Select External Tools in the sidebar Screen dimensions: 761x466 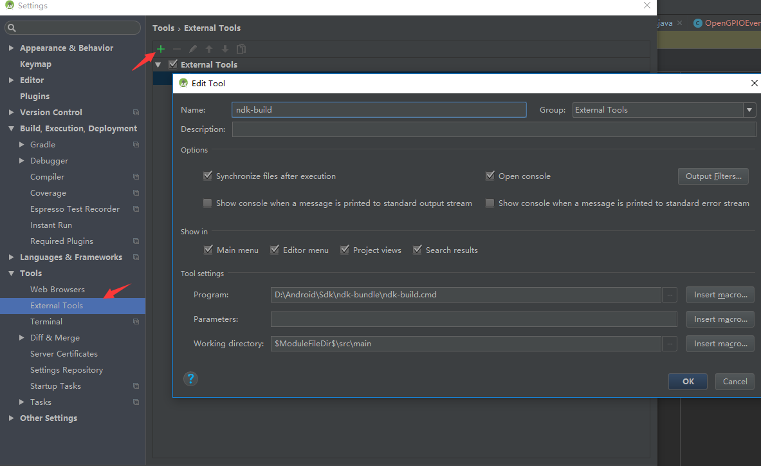tap(73, 306)
